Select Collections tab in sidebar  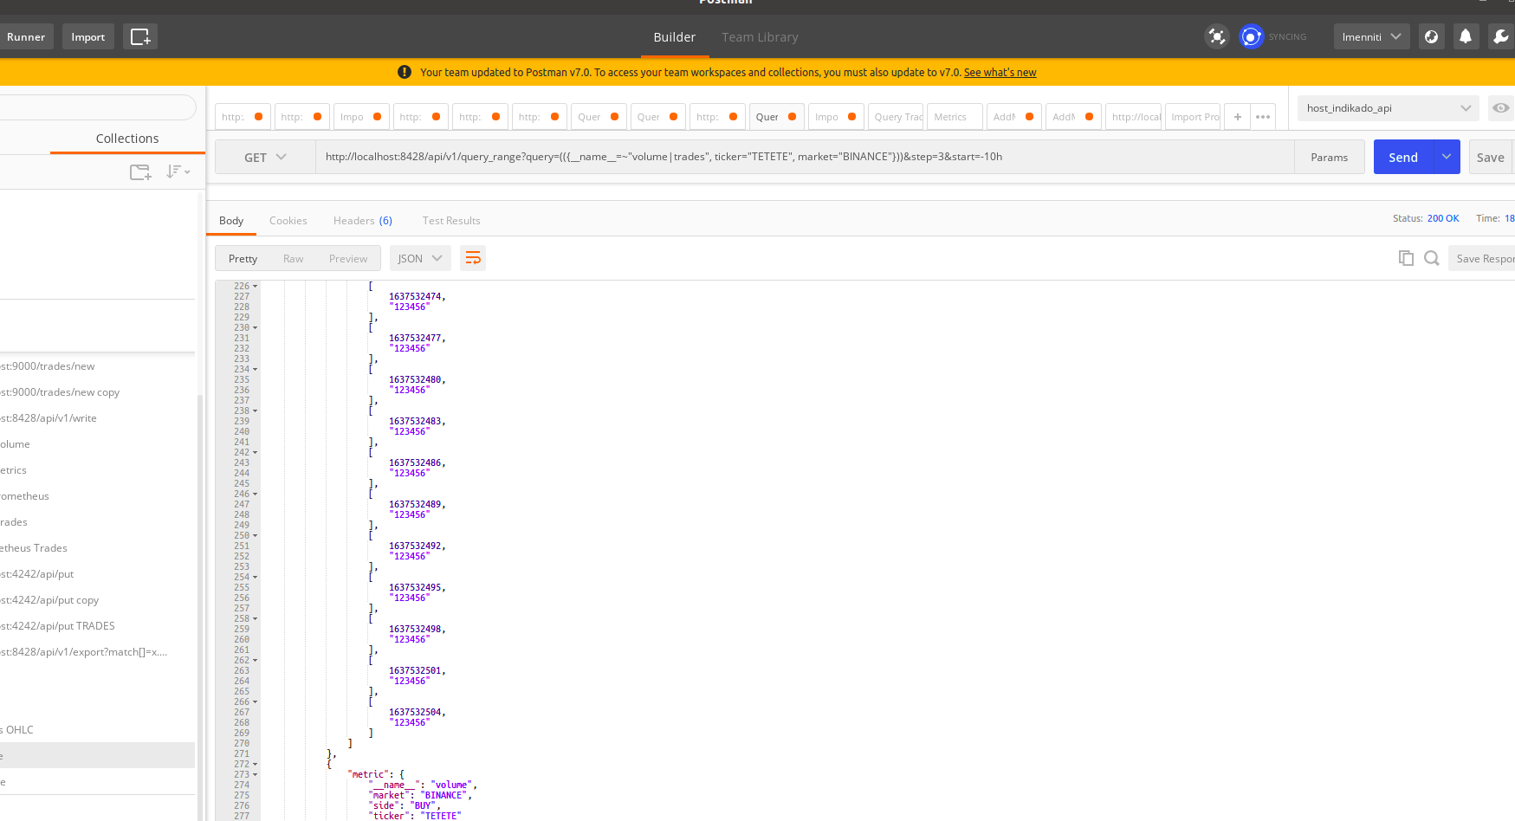click(127, 139)
